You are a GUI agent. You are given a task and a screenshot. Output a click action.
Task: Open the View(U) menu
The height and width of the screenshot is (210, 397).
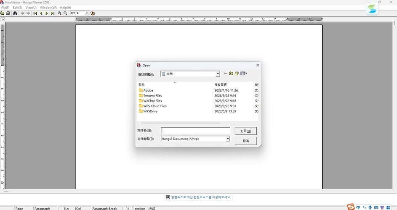(x=31, y=8)
